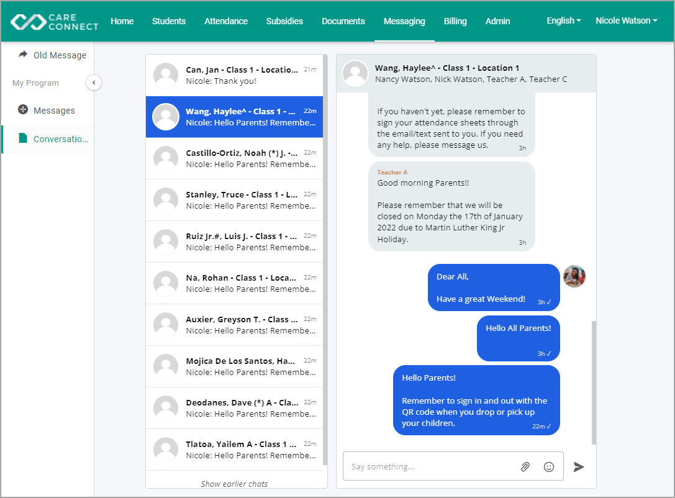Click the Say something message field
The height and width of the screenshot is (498, 675).
pyautogui.click(x=430, y=466)
